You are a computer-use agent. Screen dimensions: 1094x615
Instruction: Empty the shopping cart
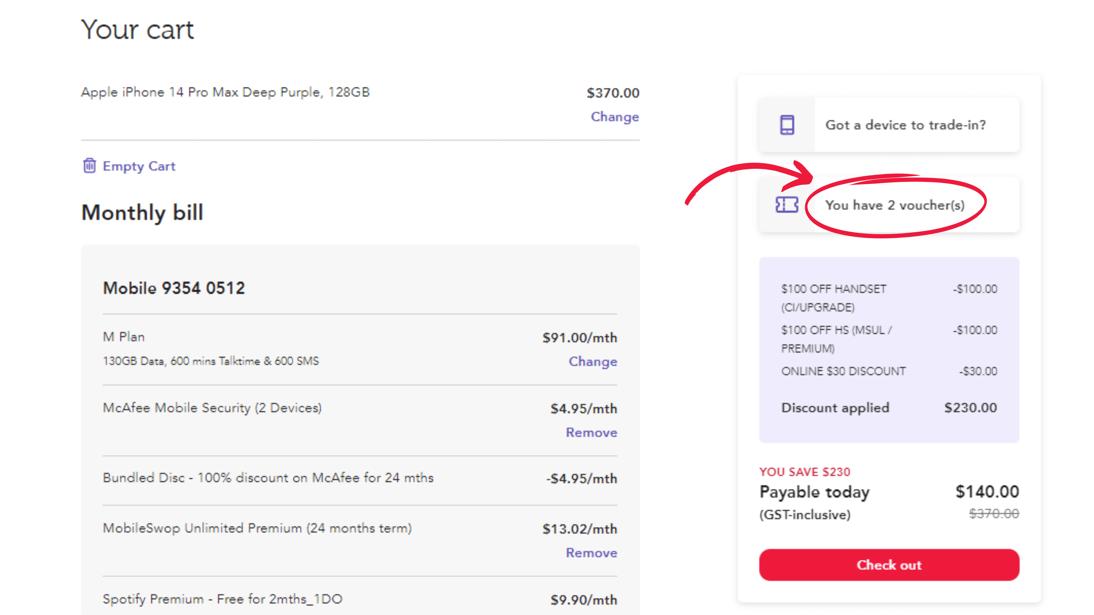tap(139, 166)
